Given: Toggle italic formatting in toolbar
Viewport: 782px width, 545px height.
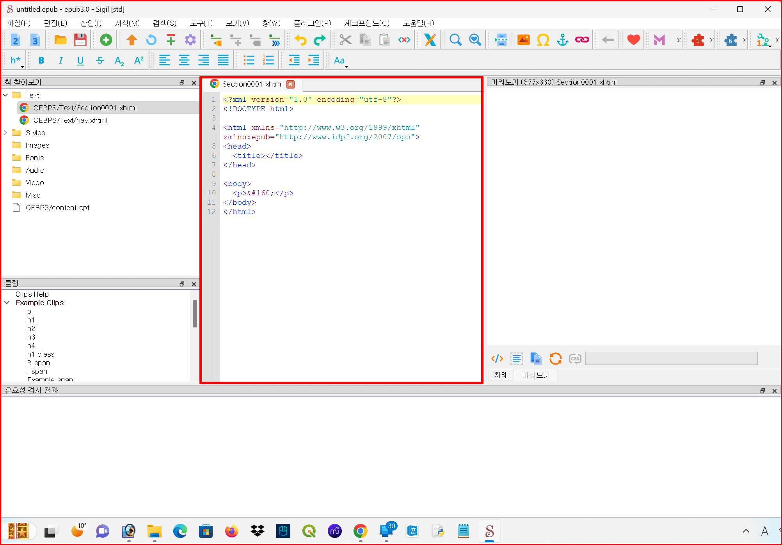Looking at the screenshot, I should pos(60,60).
